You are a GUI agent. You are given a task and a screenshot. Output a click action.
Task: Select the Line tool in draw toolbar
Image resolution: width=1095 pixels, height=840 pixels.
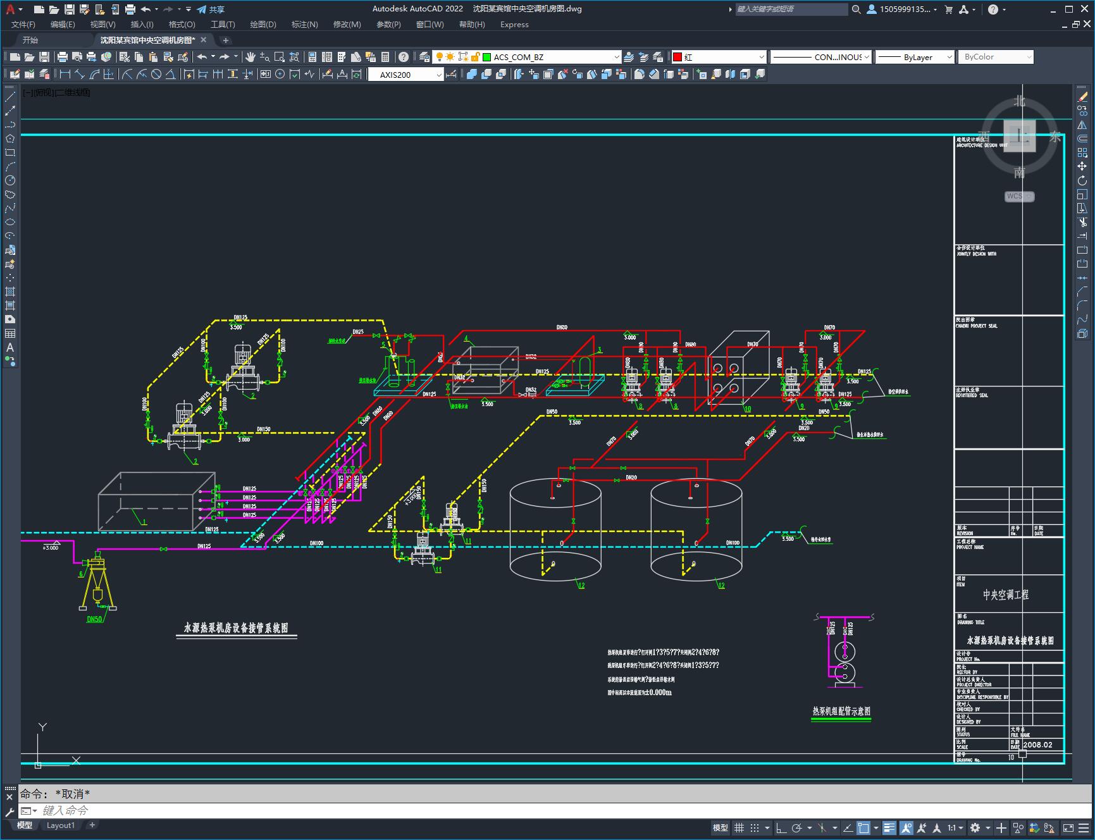10,97
